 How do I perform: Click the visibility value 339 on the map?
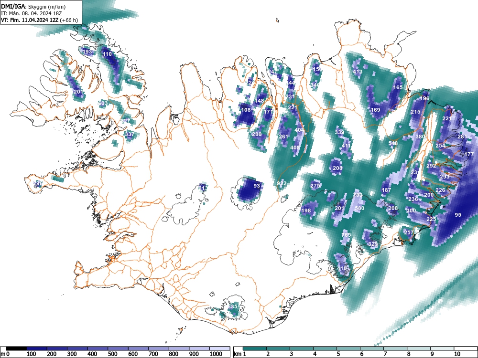coord(339,132)
